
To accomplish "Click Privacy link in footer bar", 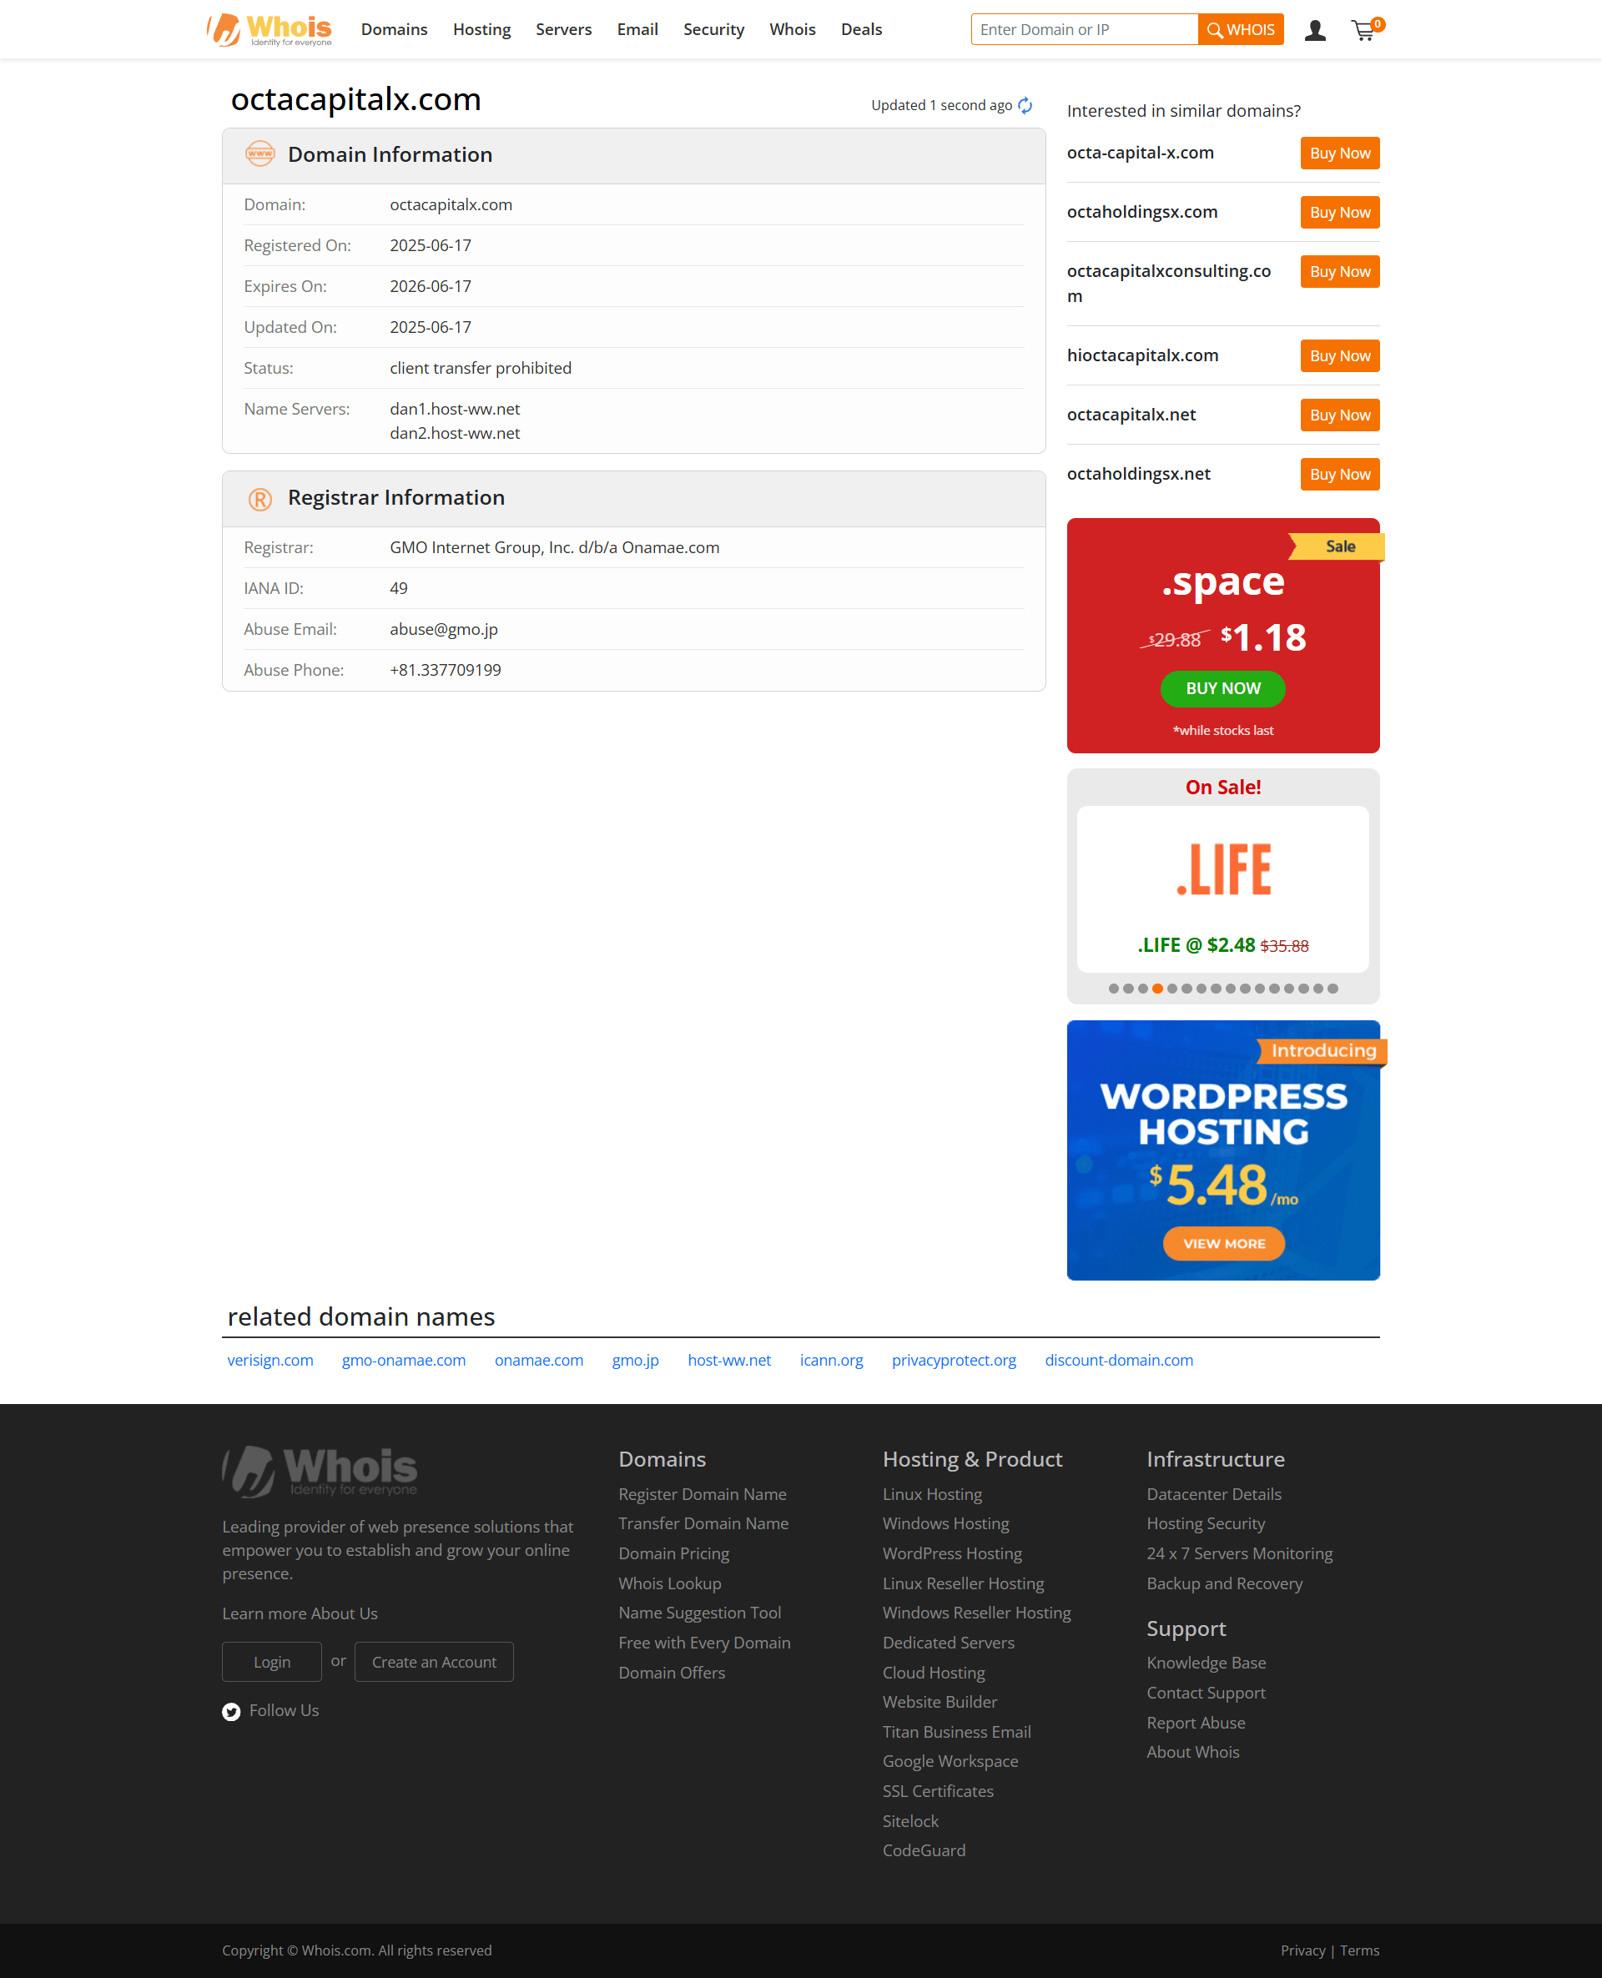I will (x=1302, y=1950).
